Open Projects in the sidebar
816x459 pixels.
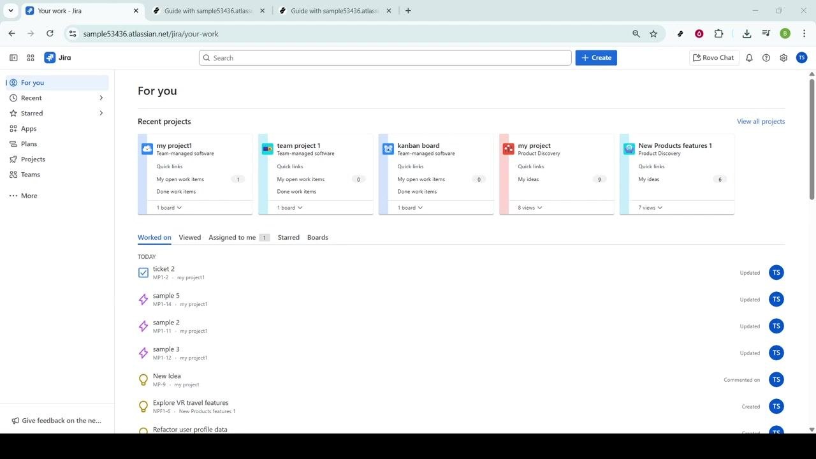(x=57, y=159)
